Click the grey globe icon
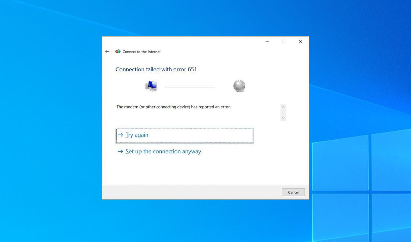Screen dimensions: 411x242 click(x=239, y=86)
